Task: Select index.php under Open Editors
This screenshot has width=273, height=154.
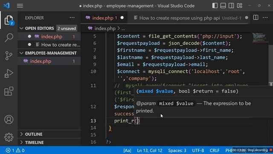Action: click(49, 37)
